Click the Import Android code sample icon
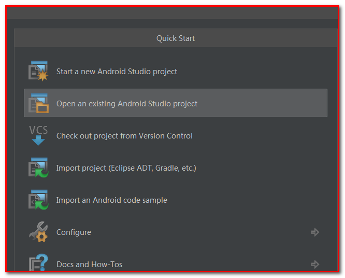Screen dimensions: 345x278 click(38, 200)
